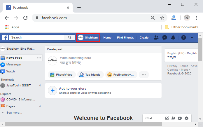
Task: Click the zoom magnifier icon in address bar
Action: [153, 18]
